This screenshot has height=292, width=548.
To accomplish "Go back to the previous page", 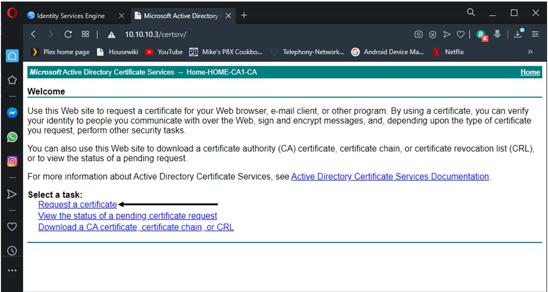I will click(33, 34).
